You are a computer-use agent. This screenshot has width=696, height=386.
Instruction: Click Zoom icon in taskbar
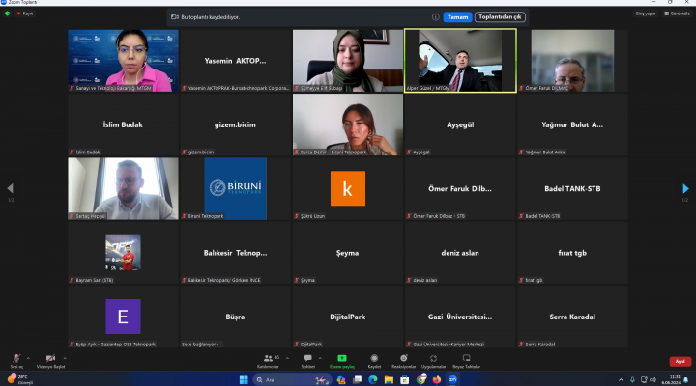[452, 380]
